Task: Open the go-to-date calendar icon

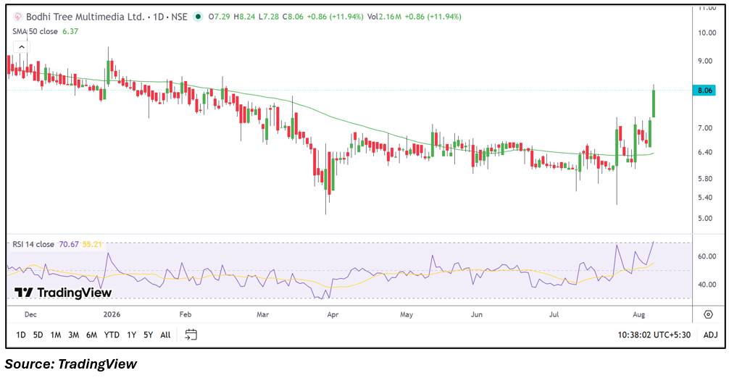Action: point(191,335)
